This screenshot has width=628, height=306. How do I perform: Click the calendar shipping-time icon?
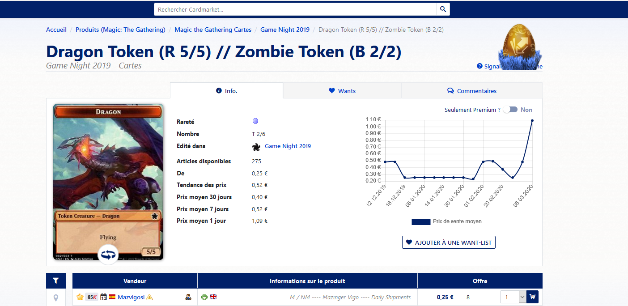click(103, 297)
